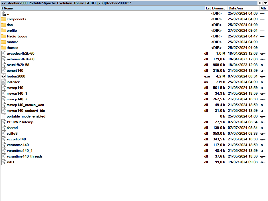Click the msvcp140 dll file icon
This screenshot has height=201, width=268.
[4, 88]
